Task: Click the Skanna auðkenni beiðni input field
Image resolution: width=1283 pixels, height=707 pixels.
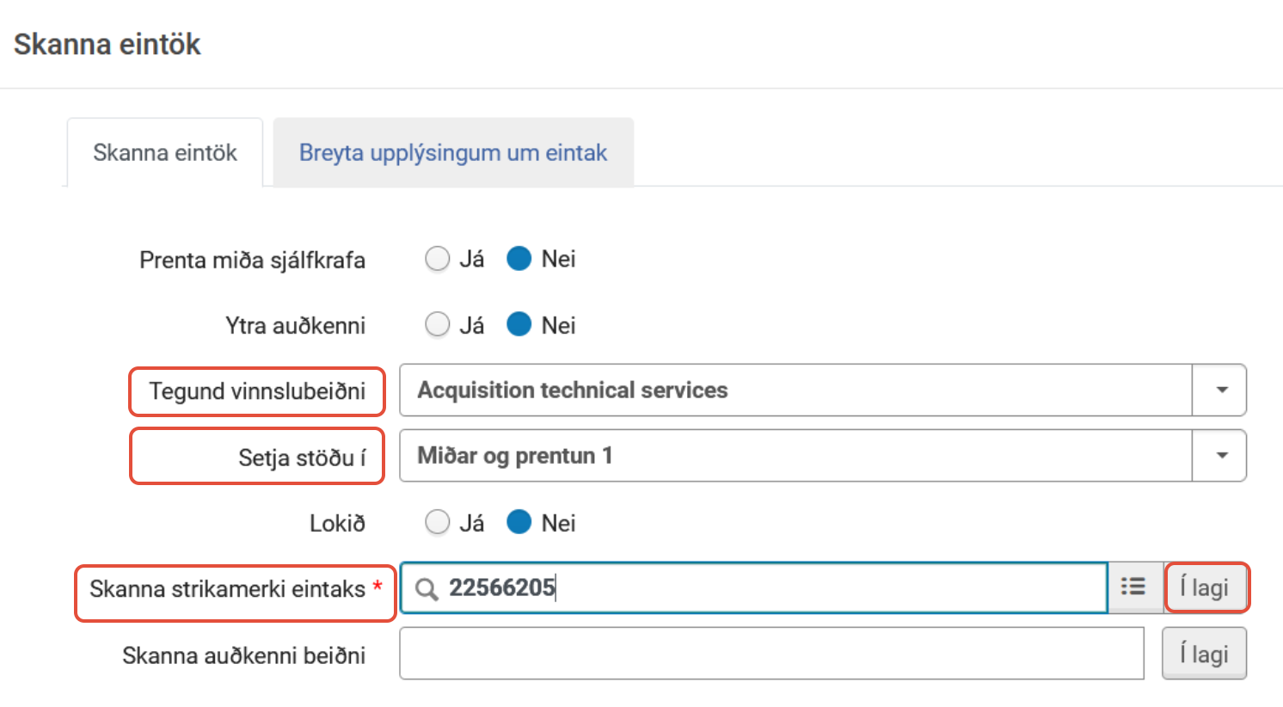Action: click(x=771, y=655)
